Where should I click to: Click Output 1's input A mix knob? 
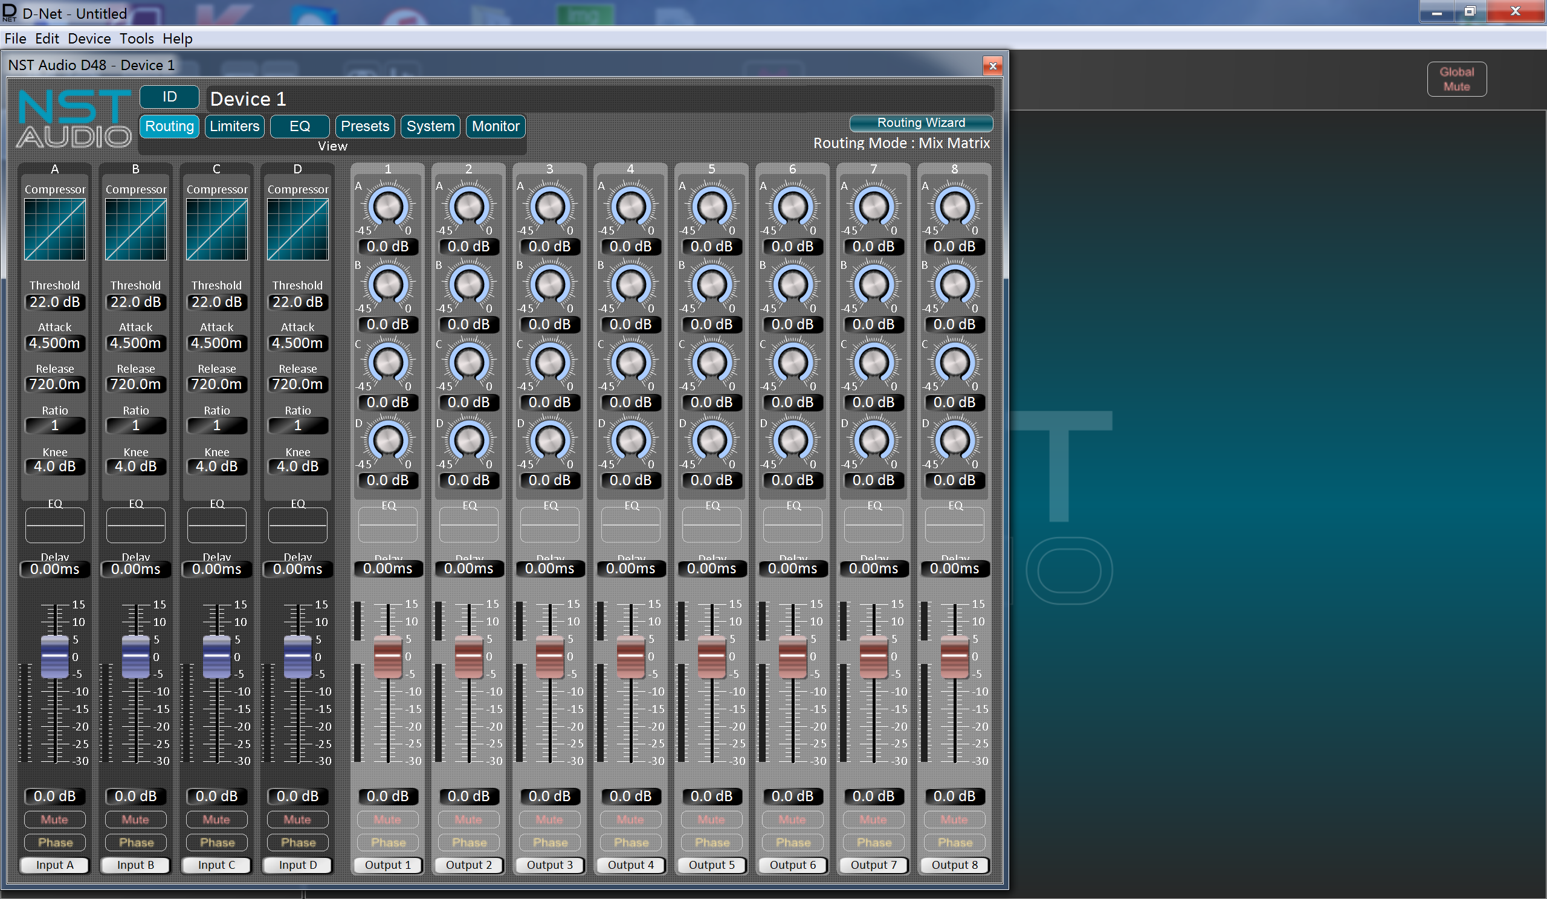click(x=387, y=207)
